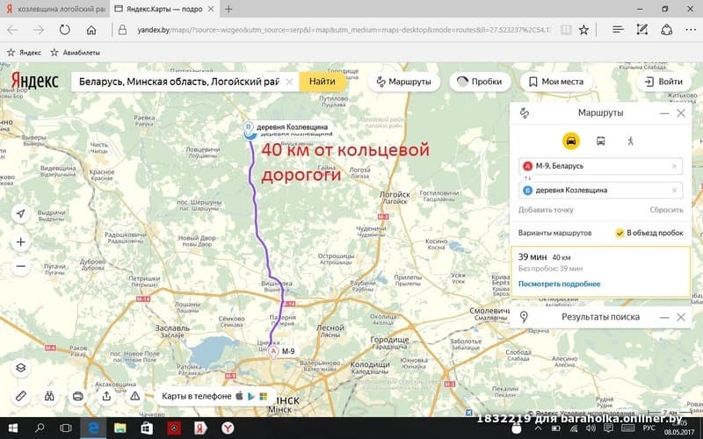The image size is (703, 439).
Task: Click the browser Forward arrow
Action: (x=39, y=30)
